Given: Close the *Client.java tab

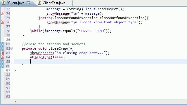Looking at the screenshot, I should 28,3.
